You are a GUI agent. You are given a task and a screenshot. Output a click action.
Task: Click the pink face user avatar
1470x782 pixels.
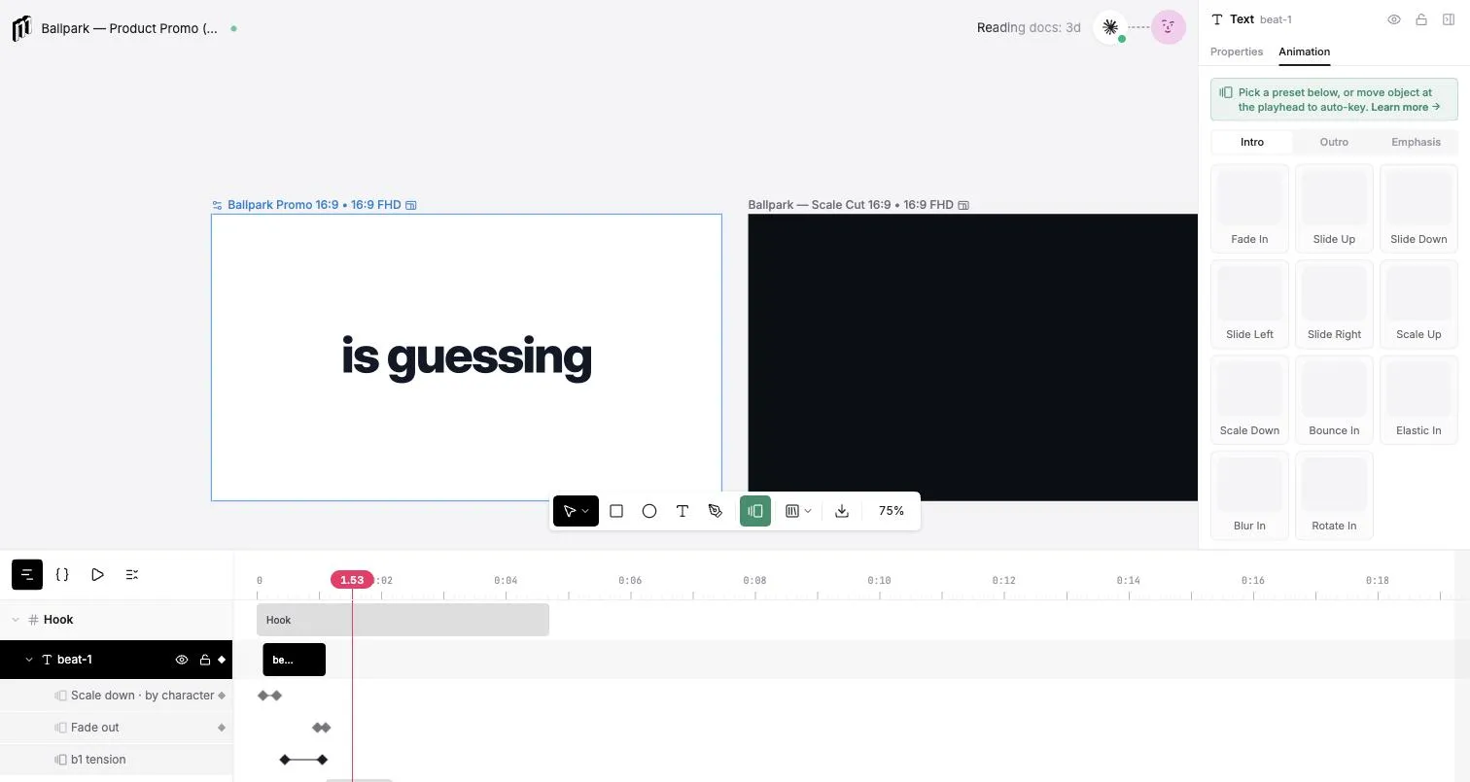(1169, 27)
